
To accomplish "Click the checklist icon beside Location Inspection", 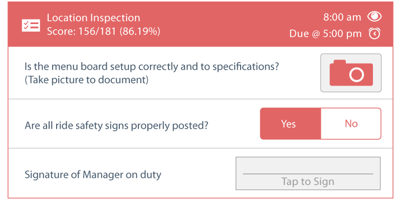I will (x=31, y=26).
